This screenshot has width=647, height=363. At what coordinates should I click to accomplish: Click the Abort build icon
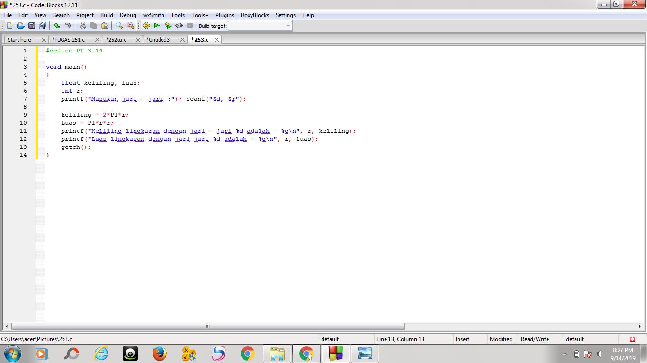[x=190, y=26]
